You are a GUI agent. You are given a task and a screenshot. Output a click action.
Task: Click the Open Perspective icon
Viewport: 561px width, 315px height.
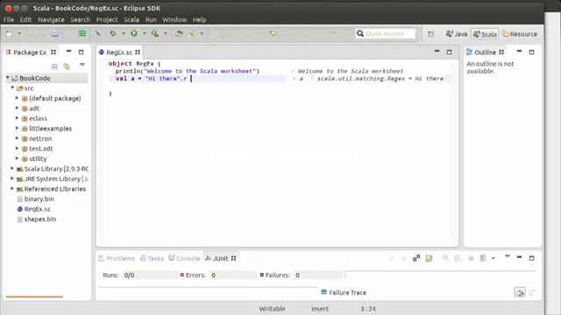[x=430, y=34]
